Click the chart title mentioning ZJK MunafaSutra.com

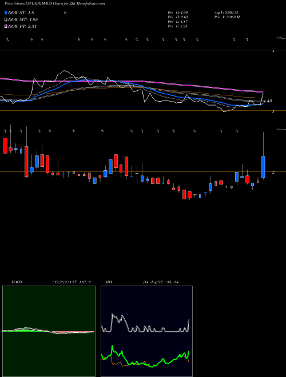point(55,4)
